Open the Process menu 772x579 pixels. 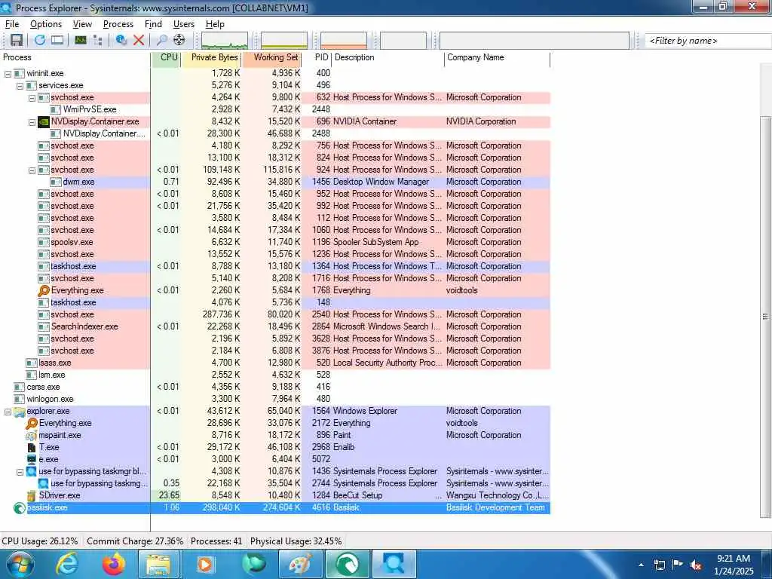pos(118,24)
